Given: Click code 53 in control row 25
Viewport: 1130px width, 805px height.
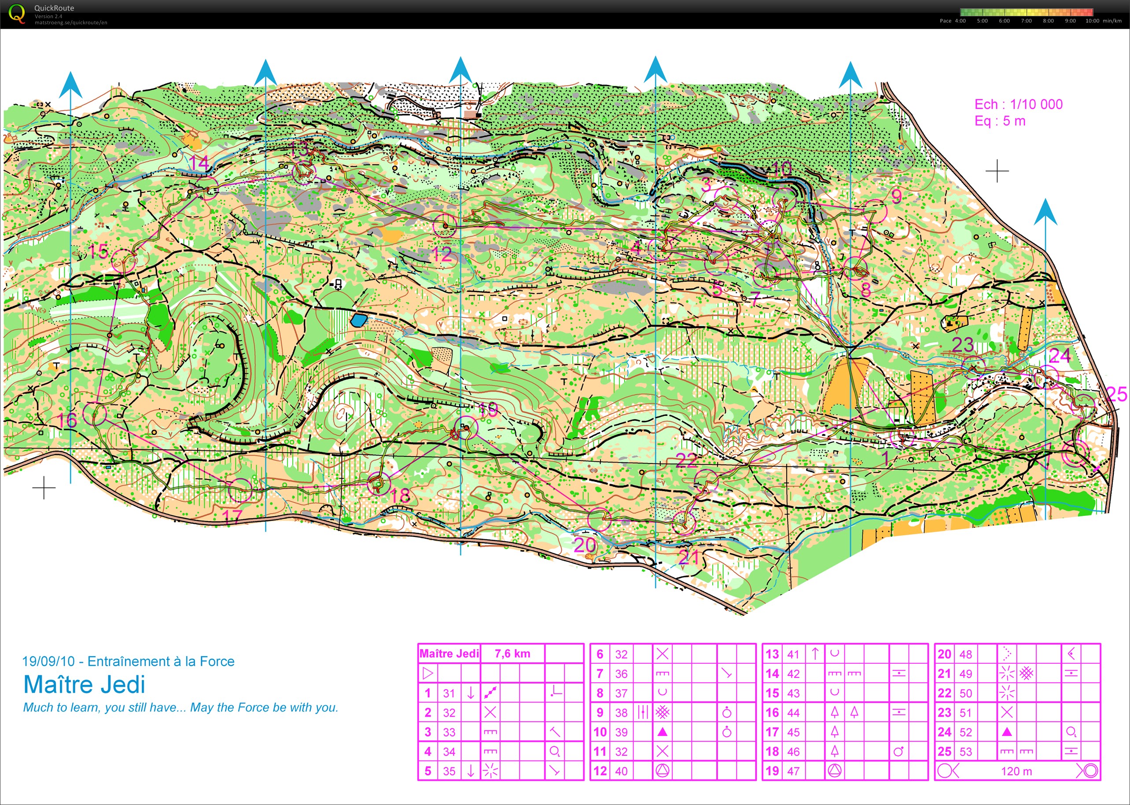Looking at the screenshot, I should pyautogui.click(x=965, y=751).
